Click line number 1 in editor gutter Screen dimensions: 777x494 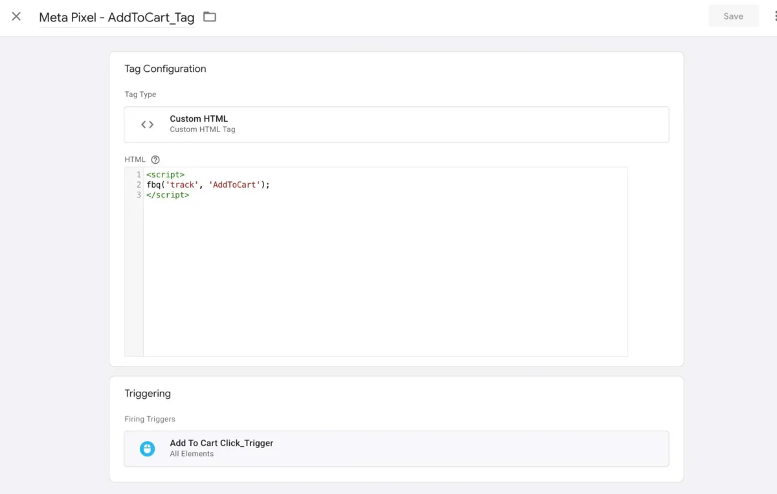pyautogui.click(x=139, y=175)
